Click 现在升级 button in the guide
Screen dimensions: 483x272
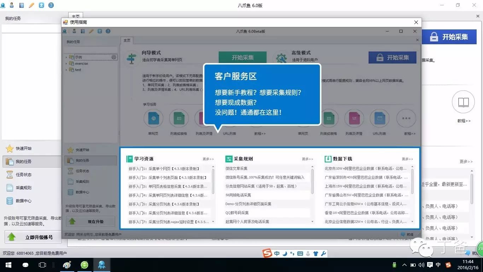(91, 221)
